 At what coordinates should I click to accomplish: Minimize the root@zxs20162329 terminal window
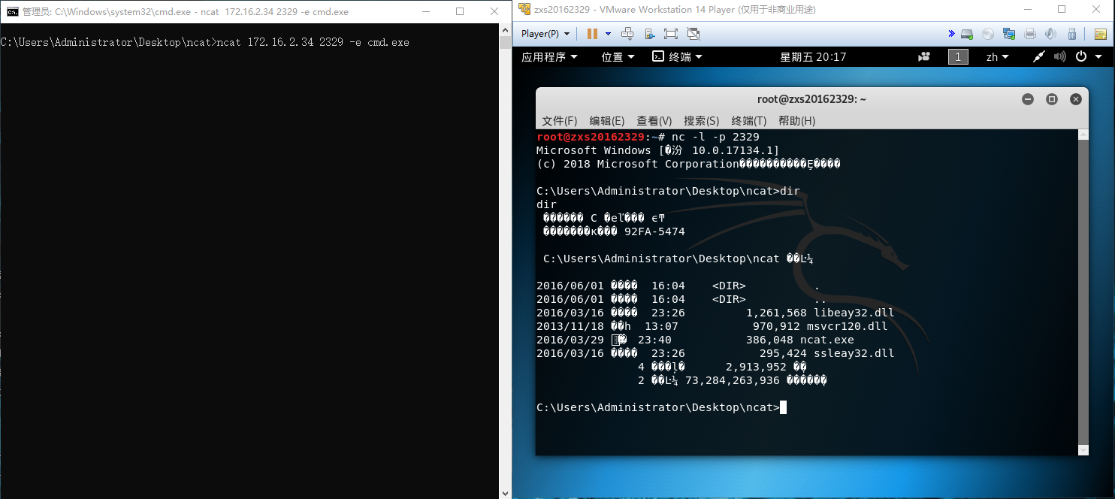coord(1028,99)
